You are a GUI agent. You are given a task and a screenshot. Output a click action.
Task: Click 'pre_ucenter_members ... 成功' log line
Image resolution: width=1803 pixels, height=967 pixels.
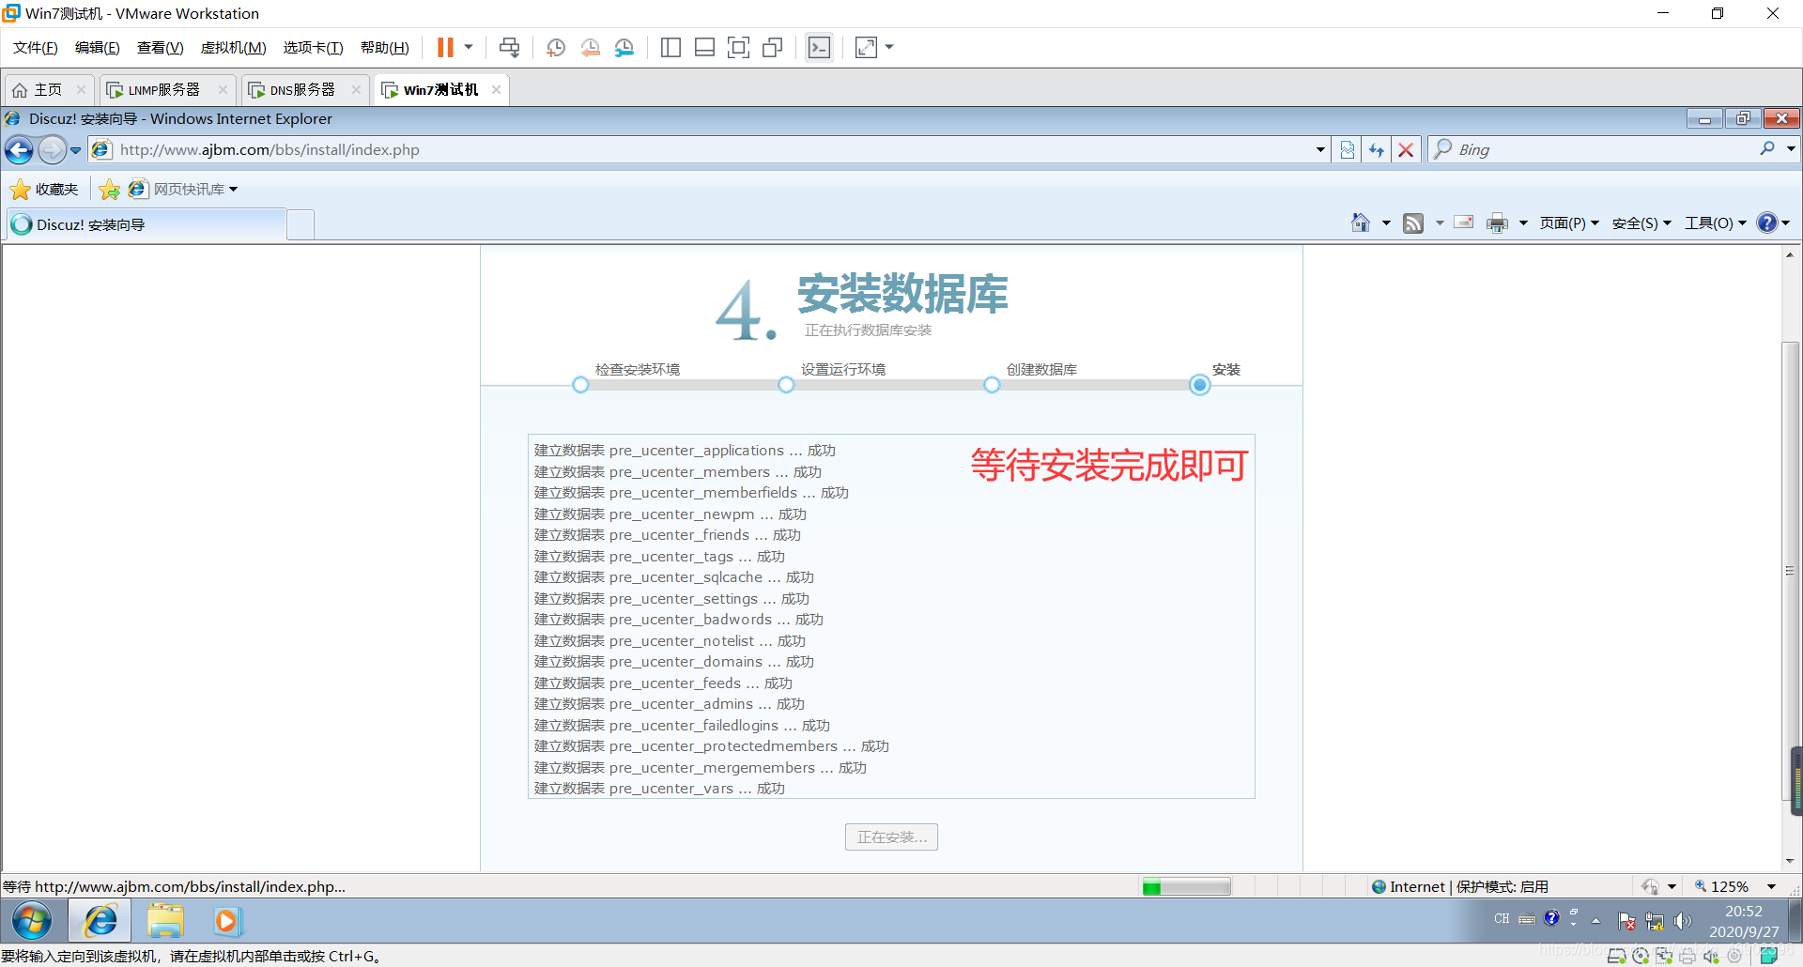tap(678, 471)
